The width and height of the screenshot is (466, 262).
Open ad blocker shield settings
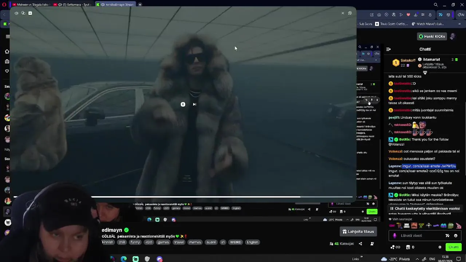(386, 15)
